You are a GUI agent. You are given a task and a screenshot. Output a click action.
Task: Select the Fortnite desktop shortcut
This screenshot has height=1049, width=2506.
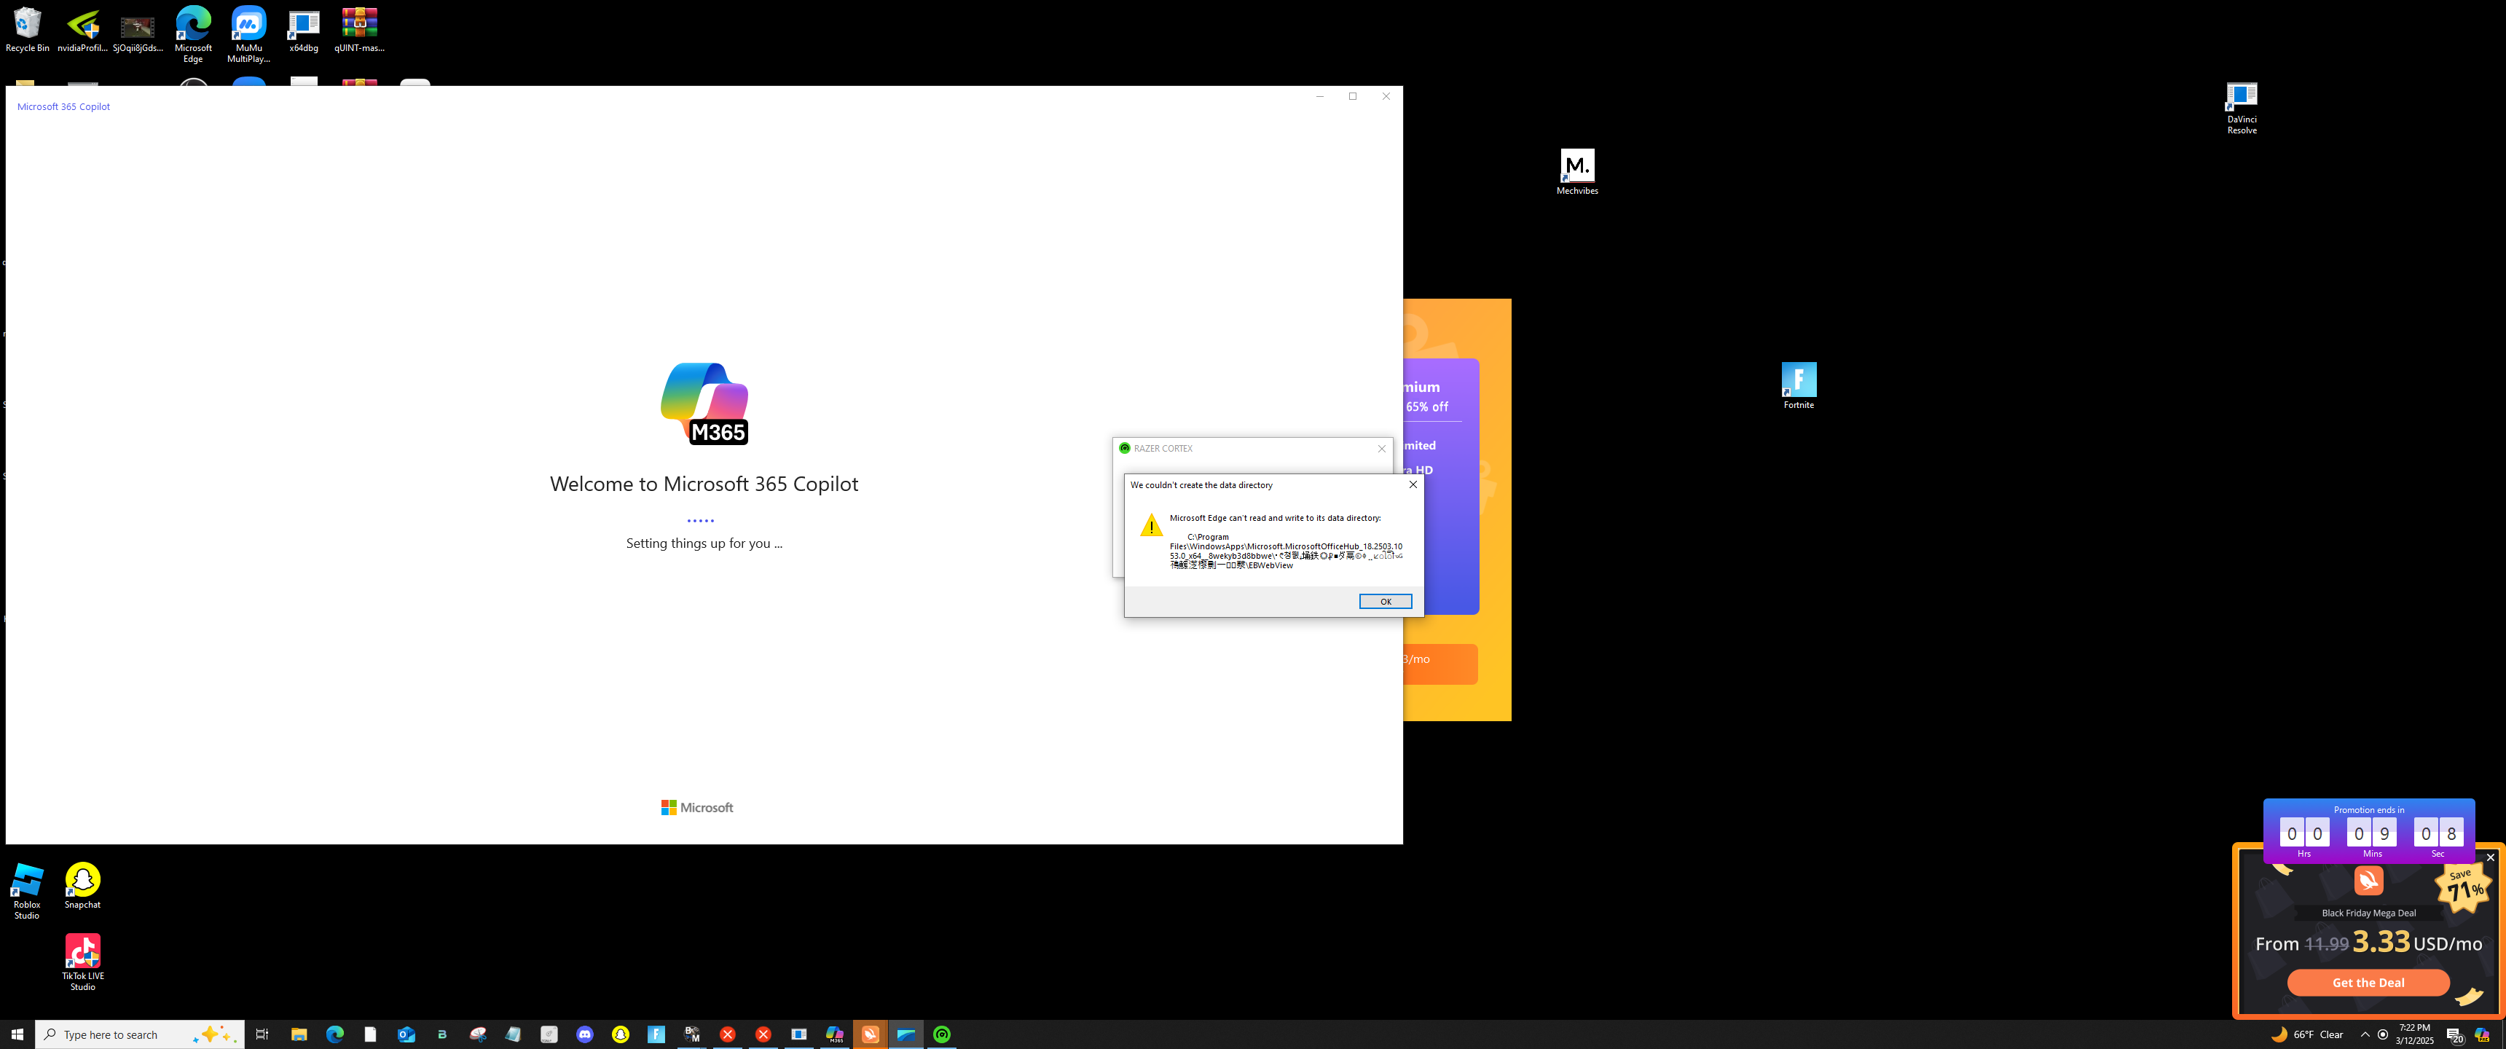point(1799,386)
